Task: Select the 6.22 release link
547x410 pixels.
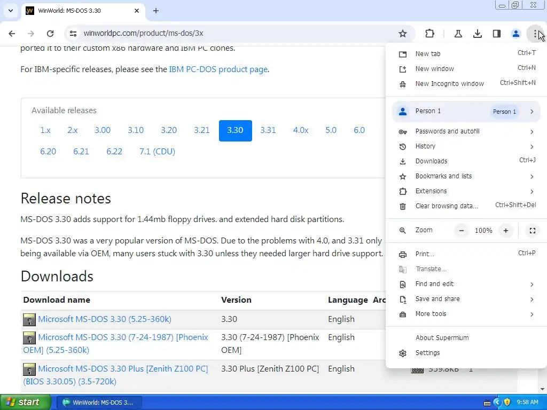Action: pyautogui.click(x=114, y=152)
